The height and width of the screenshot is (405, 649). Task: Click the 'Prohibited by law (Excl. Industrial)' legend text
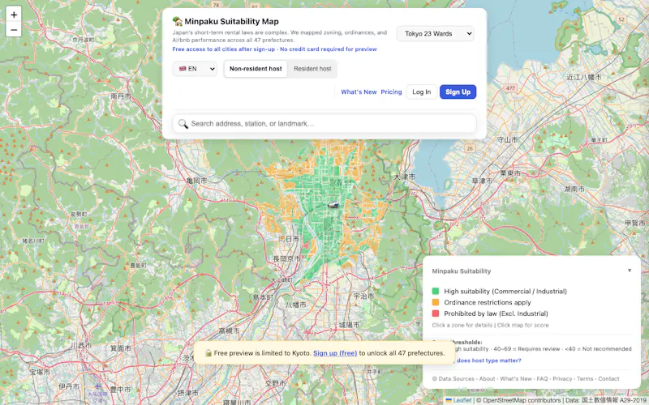[x=496, y=313]
